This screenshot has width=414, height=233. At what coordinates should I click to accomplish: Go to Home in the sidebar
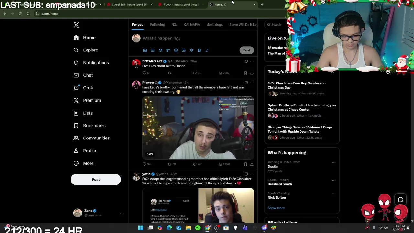[85, 38]
